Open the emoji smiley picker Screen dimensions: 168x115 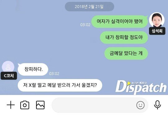pyautogui.click(x=140, y=105)
